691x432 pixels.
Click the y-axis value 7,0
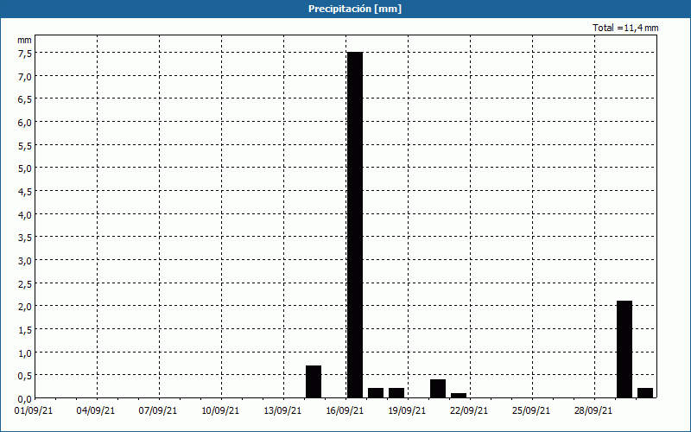tap(25, 76)
